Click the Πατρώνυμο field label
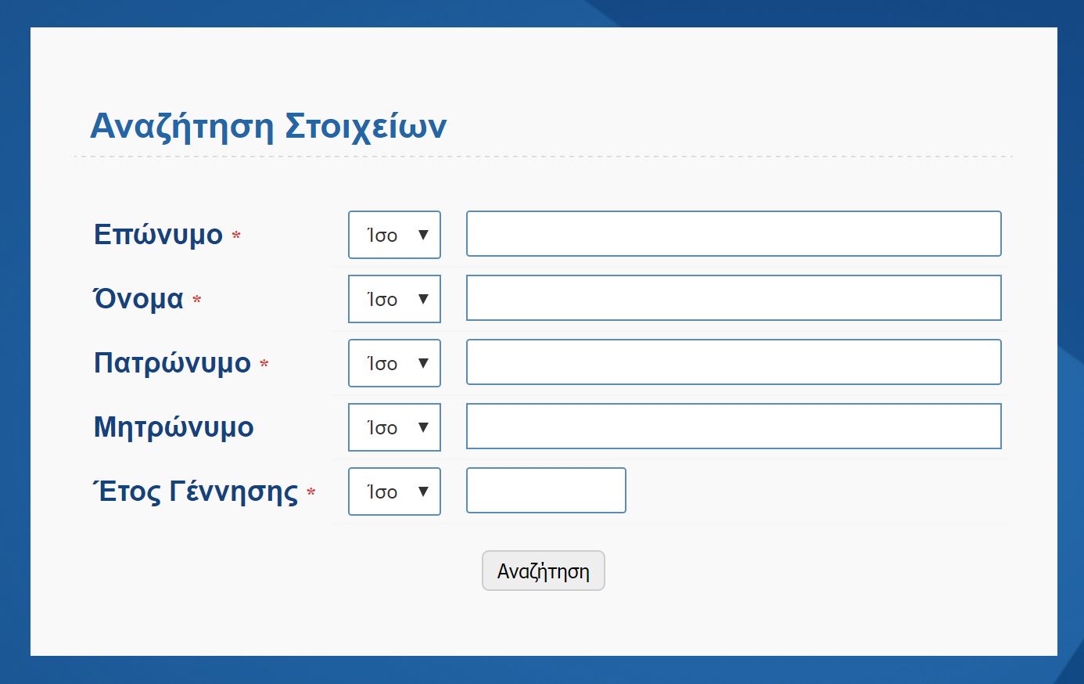This screenshot has width=1084, height=684. [172, 363]
